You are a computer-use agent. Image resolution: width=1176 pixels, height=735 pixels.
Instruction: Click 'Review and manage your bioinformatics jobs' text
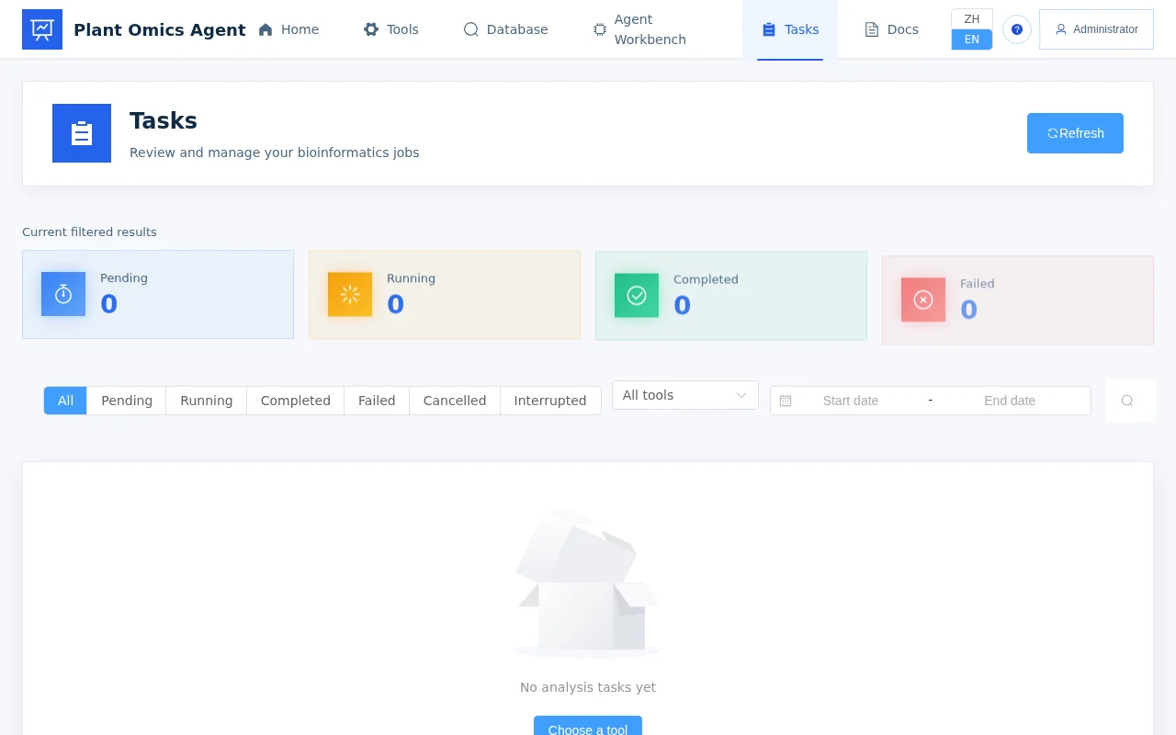pos(275,153)
